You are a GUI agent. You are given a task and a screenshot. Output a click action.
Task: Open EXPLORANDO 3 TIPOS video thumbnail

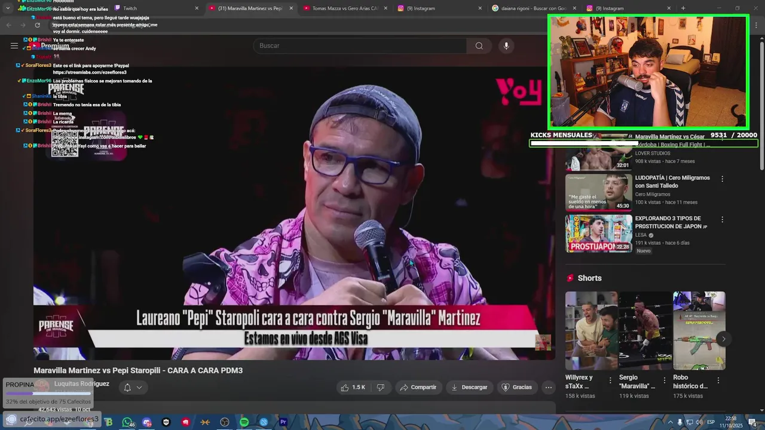pos(598,233)
